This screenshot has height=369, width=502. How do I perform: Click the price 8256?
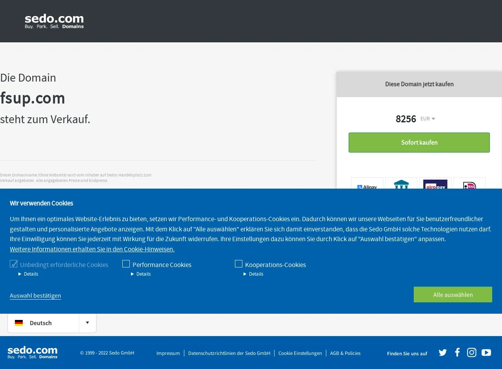tap(406, 119)
